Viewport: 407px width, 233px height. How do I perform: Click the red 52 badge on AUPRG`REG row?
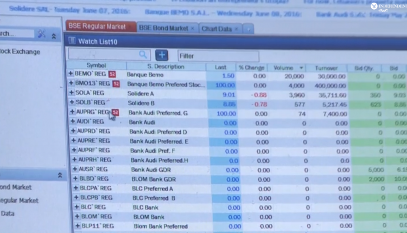coord(116,112)
